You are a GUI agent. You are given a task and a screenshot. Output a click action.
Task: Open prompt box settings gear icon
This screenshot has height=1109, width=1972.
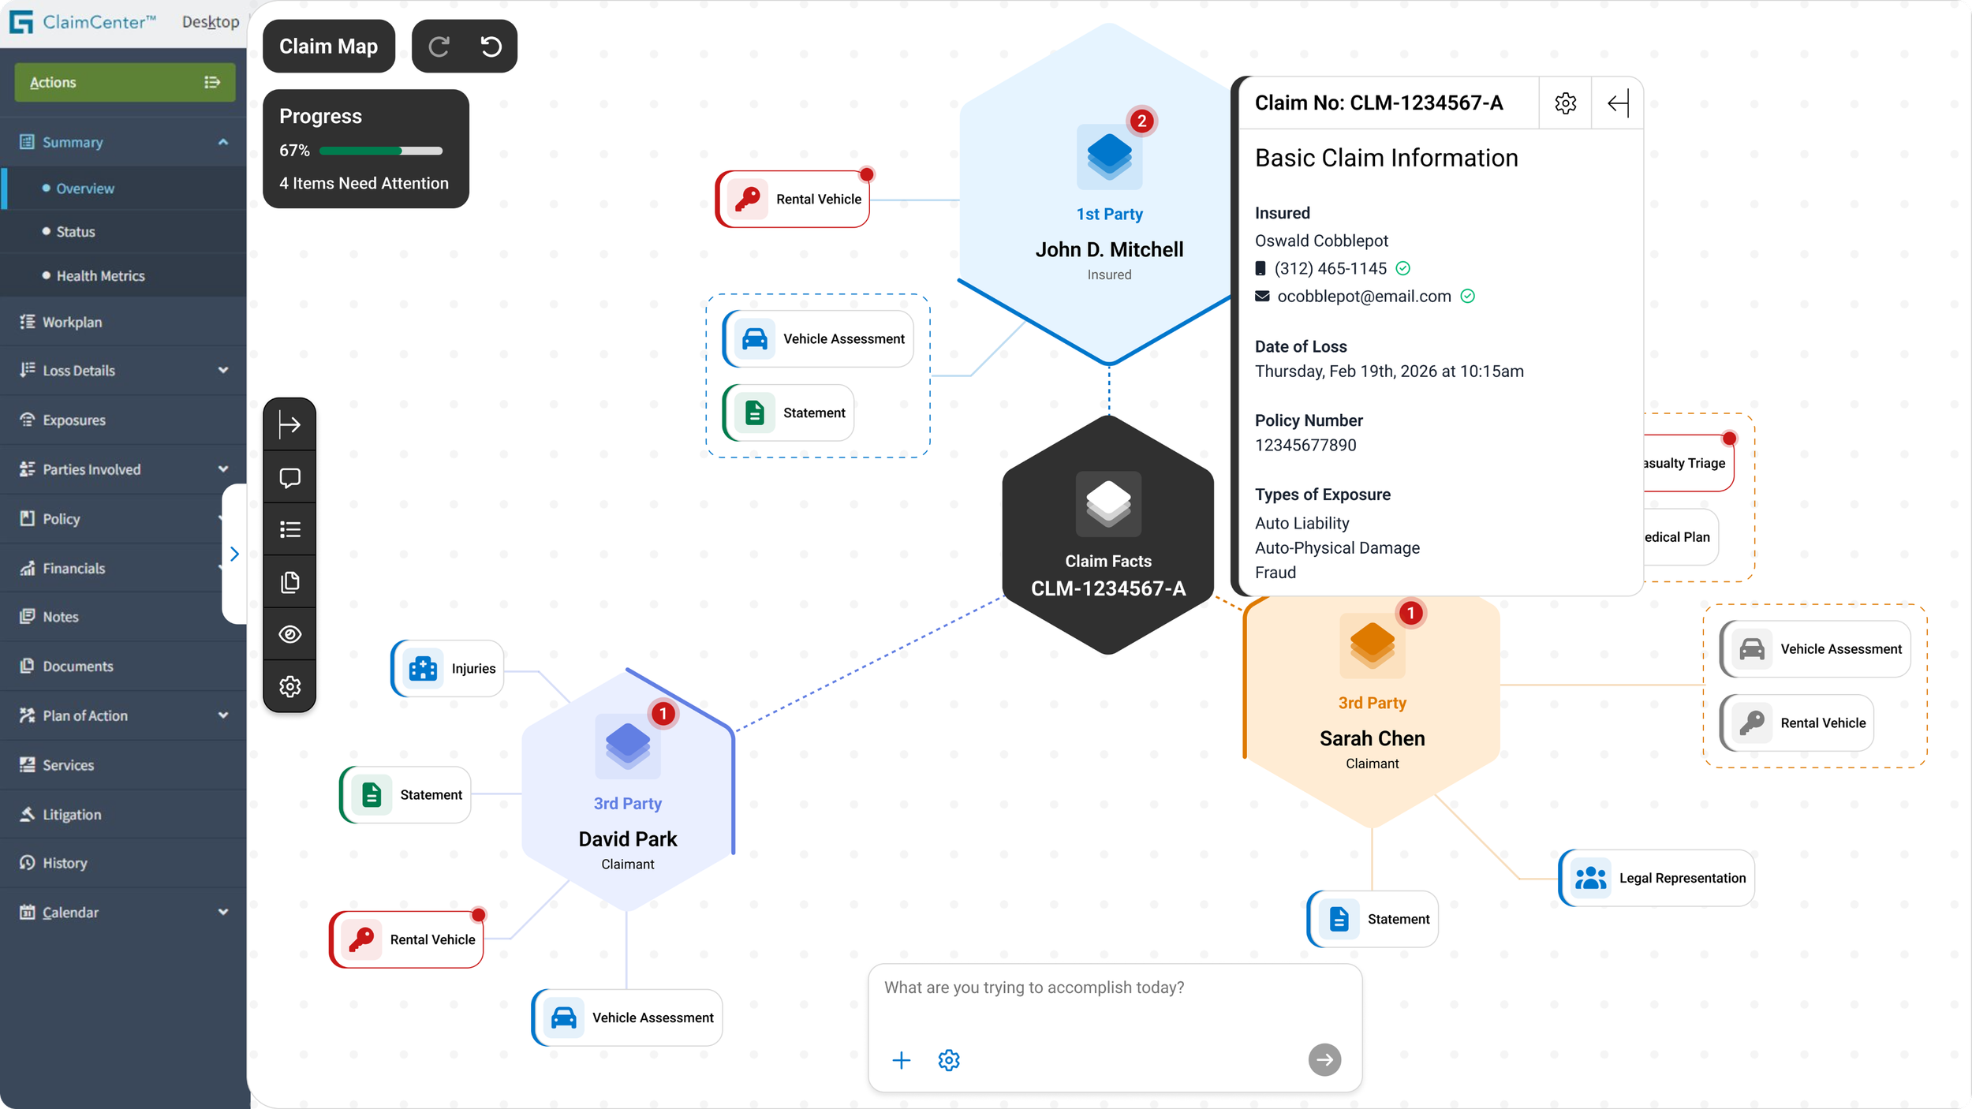(949, 1060)
